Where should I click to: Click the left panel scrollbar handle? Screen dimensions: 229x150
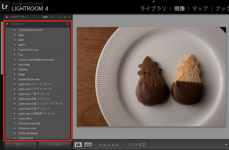(2, 48)
